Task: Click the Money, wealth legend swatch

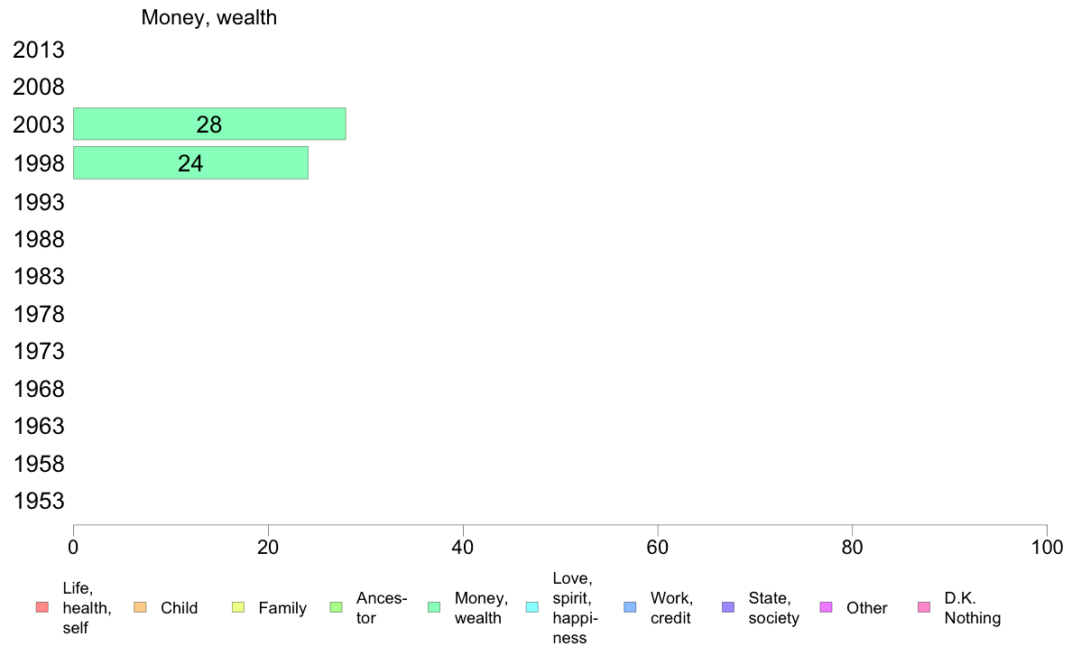Action: 434,607
